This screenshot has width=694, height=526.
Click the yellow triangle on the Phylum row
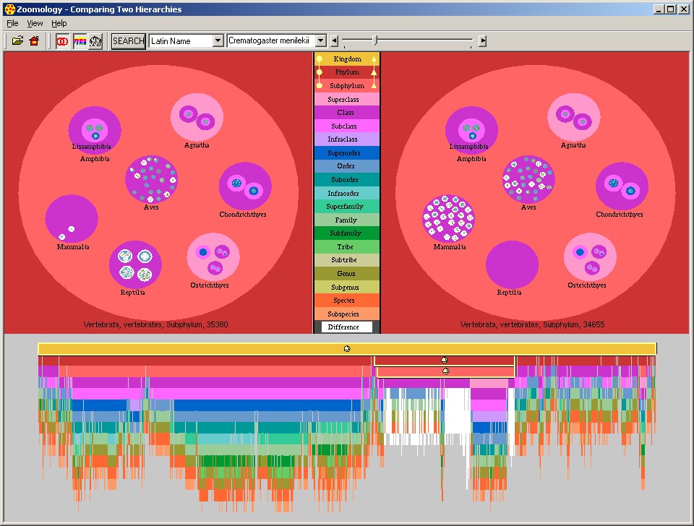click(x=374, y=72)
